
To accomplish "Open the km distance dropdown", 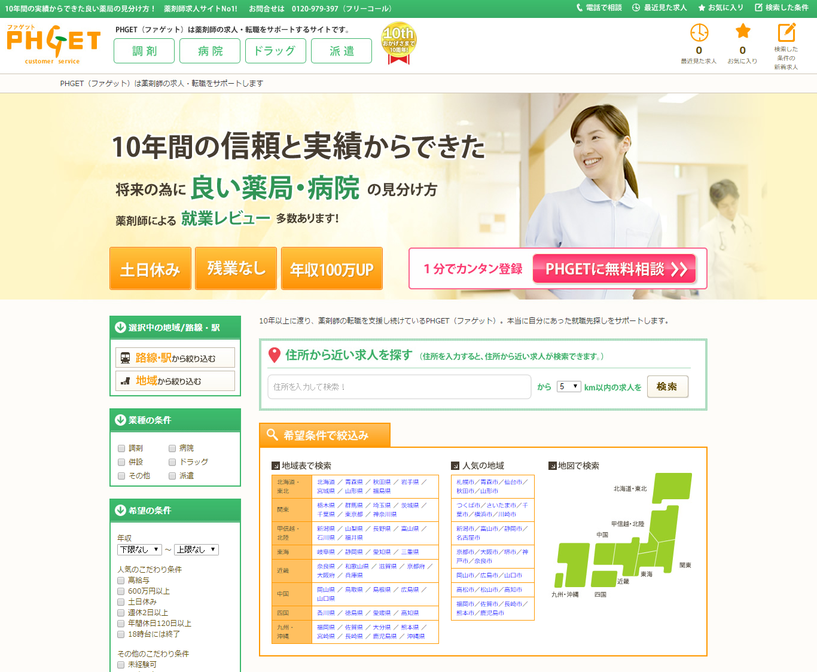I will (x=569, y=386).
